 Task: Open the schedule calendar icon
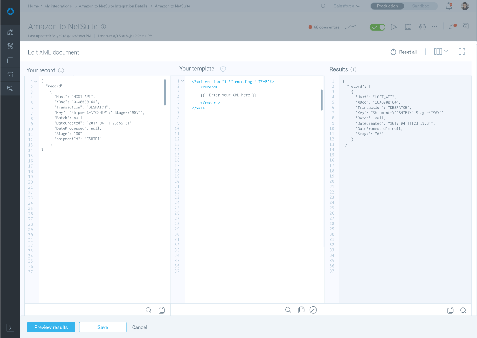pos(408,27)
